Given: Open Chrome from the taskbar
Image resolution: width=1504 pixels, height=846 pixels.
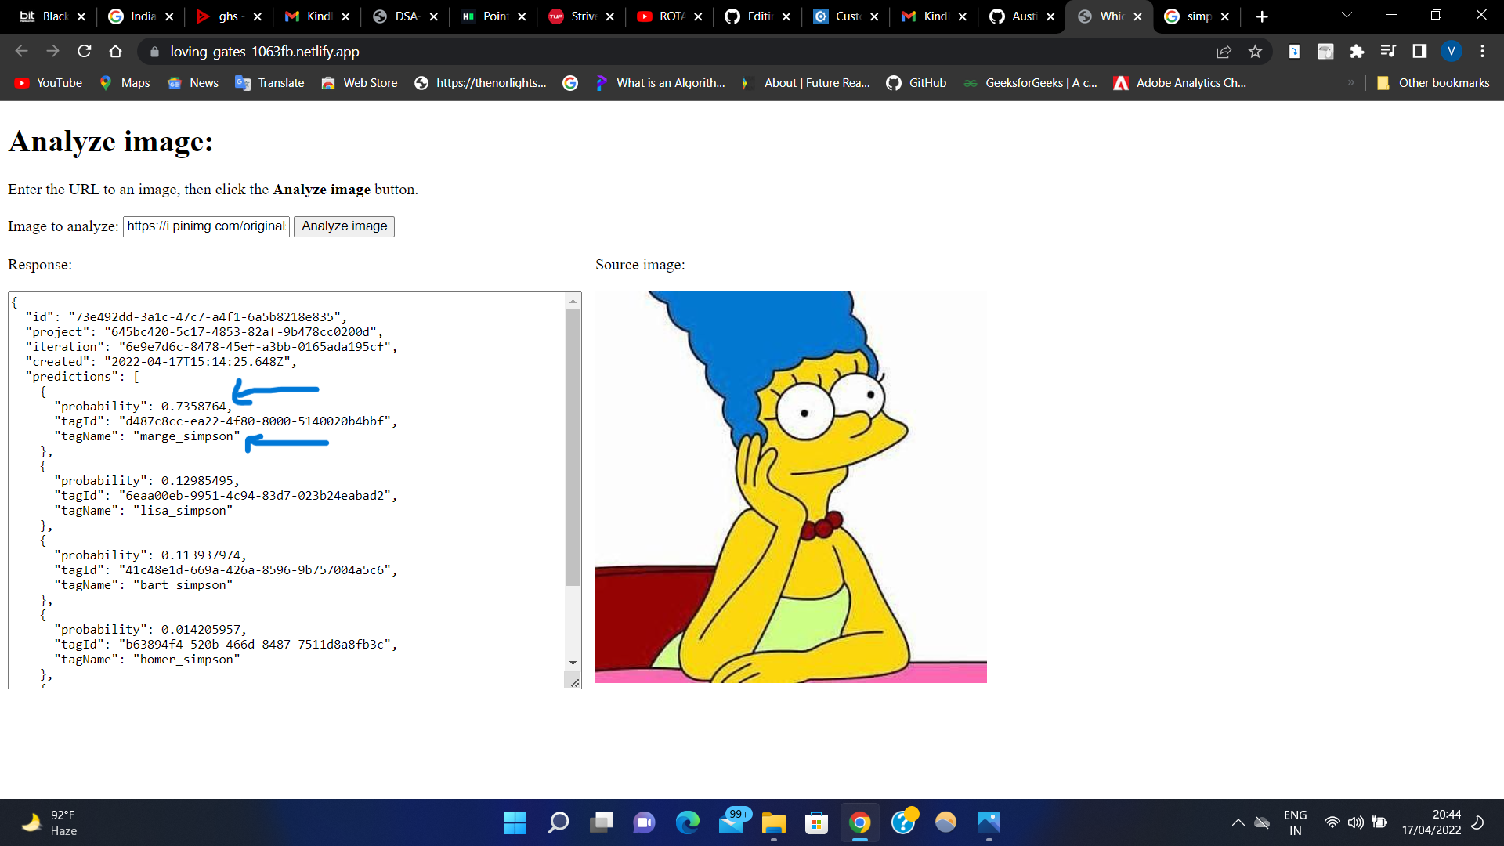Looking at the screenshot, I should 859,822.
